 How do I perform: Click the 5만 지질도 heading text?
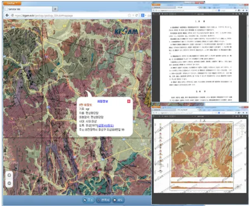point(86,105)
